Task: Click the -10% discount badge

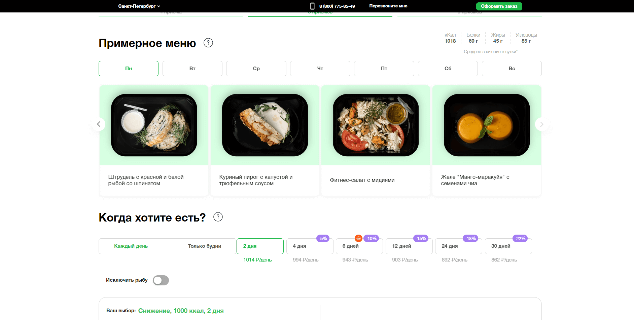Action: 371,238
